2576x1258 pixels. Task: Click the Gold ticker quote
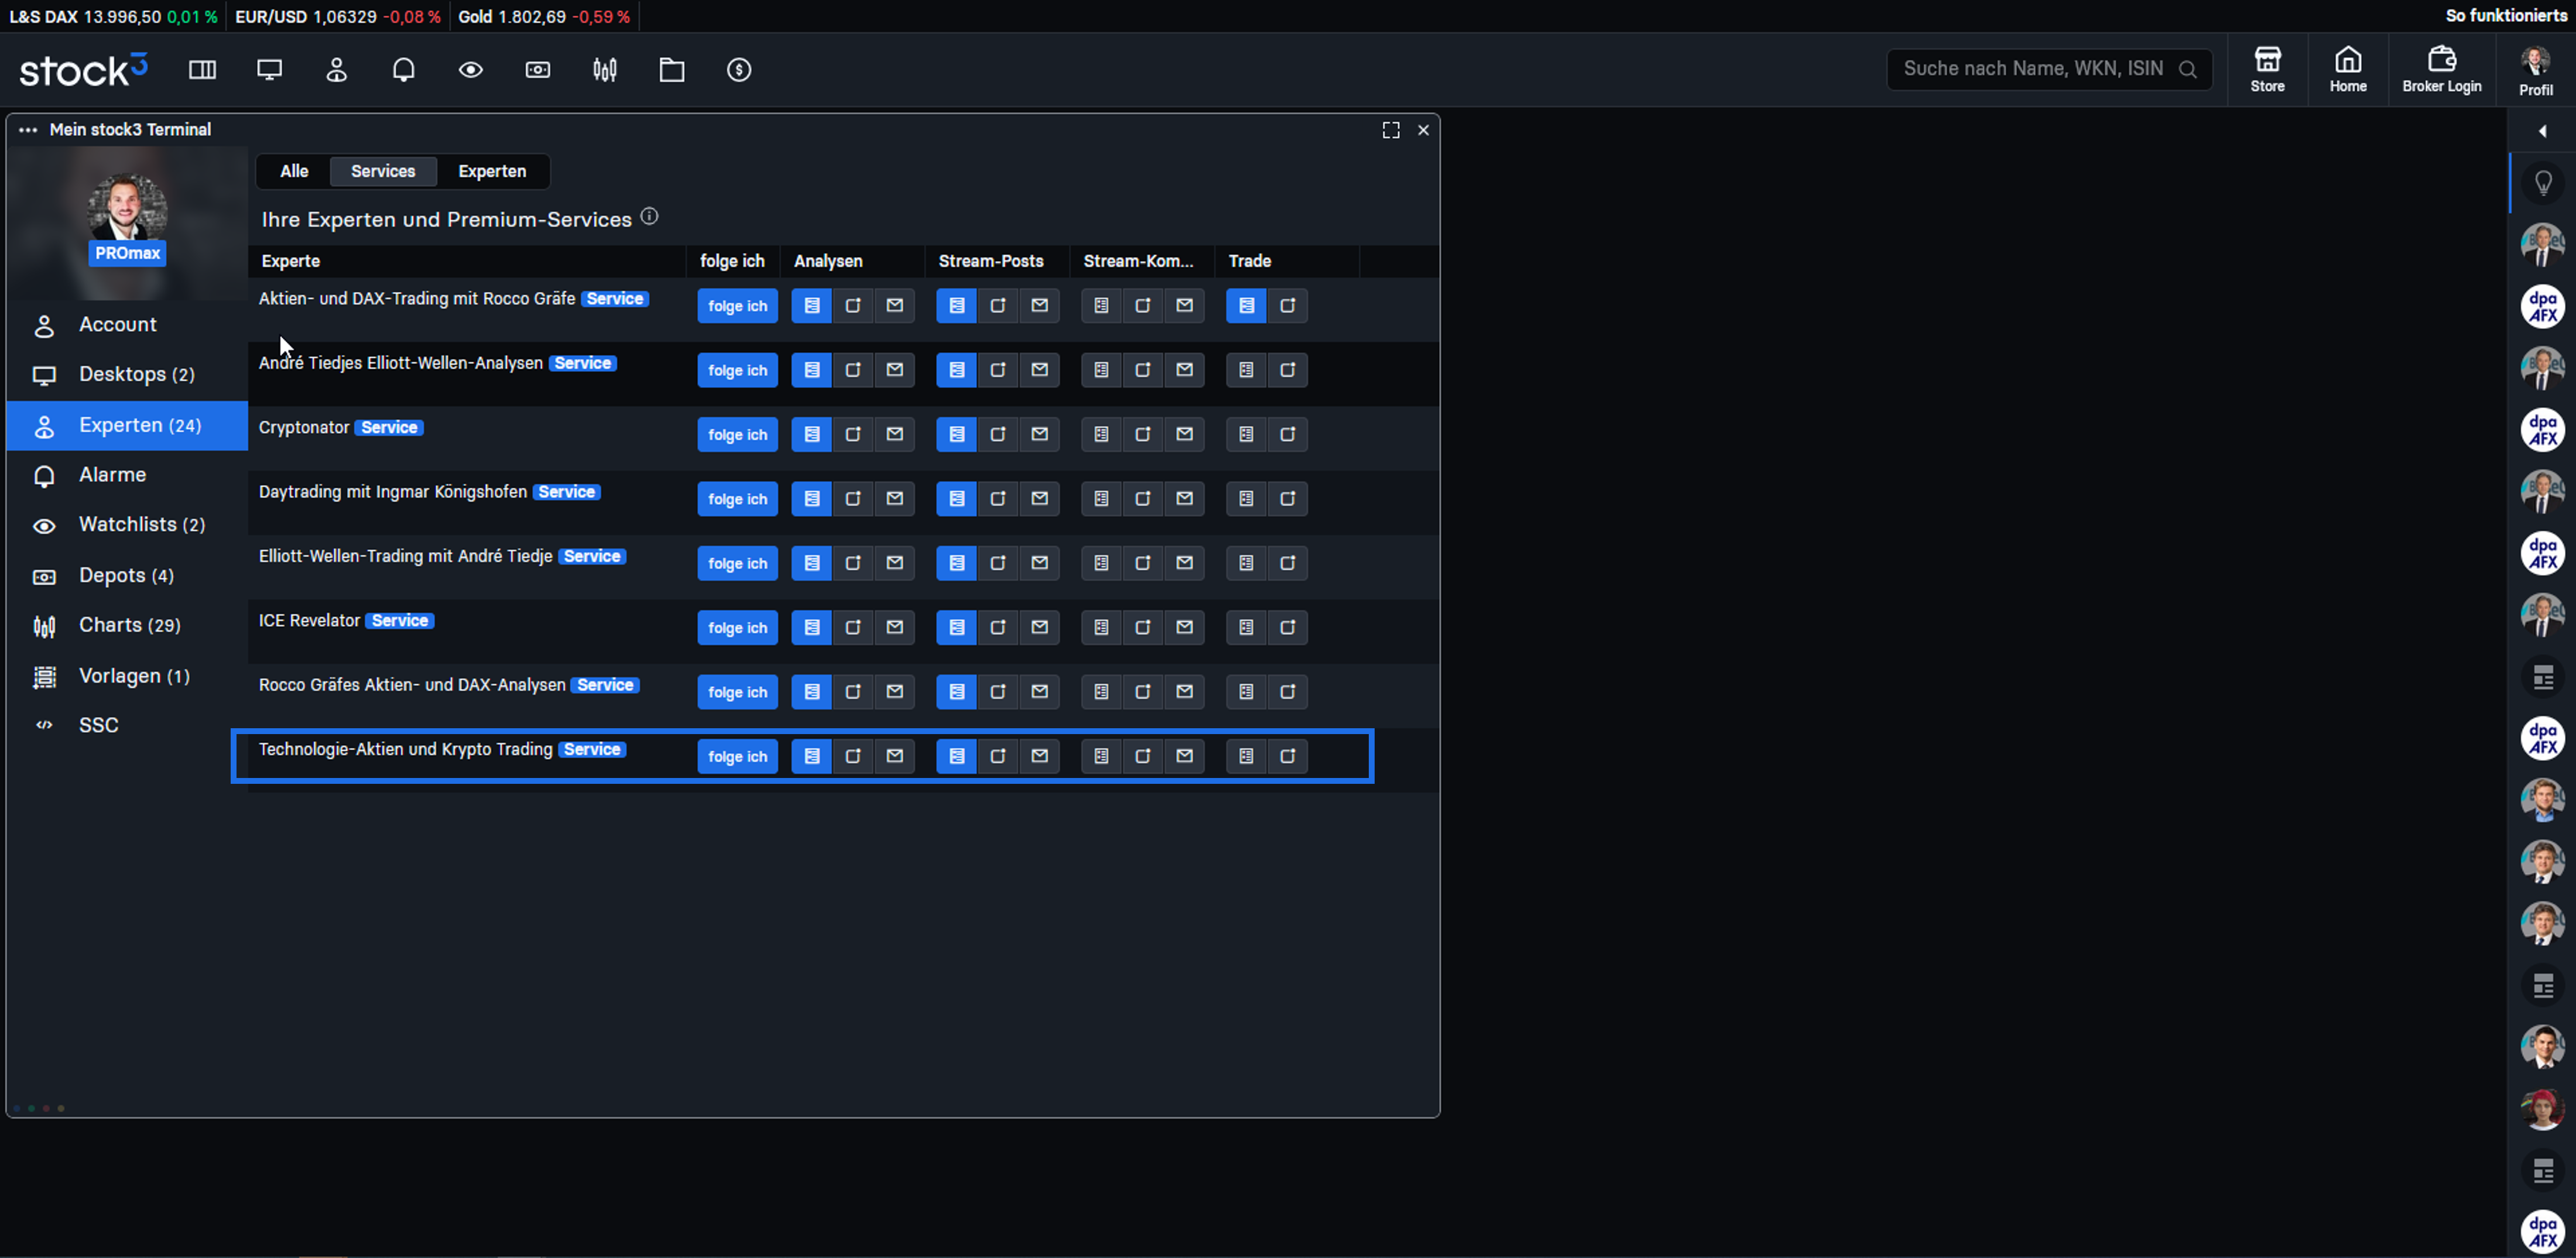(x=544, y=16)
